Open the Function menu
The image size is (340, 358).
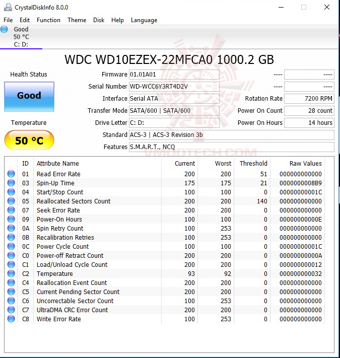[x=48, y=20]
